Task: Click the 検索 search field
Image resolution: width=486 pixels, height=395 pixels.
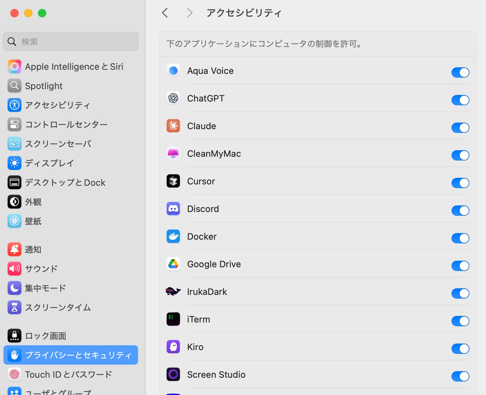Action: tap(71, 41)
